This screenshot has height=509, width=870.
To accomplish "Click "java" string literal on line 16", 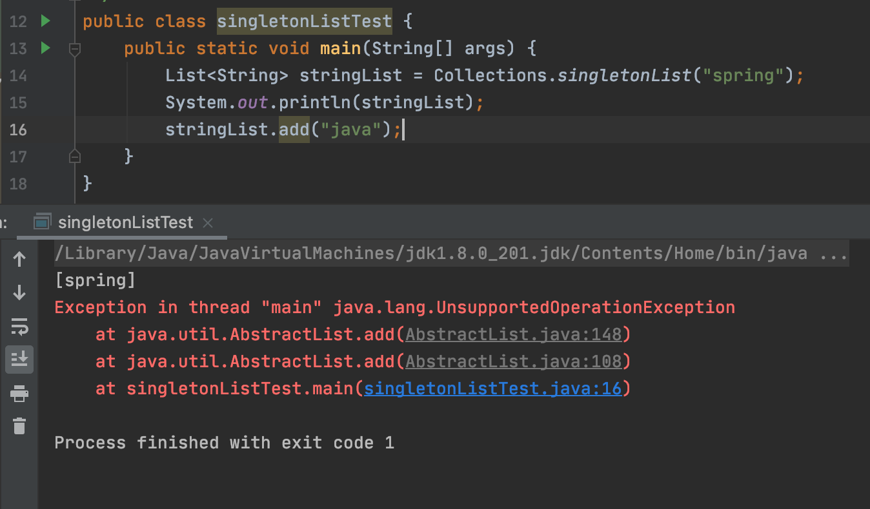I will pos(351,130).
